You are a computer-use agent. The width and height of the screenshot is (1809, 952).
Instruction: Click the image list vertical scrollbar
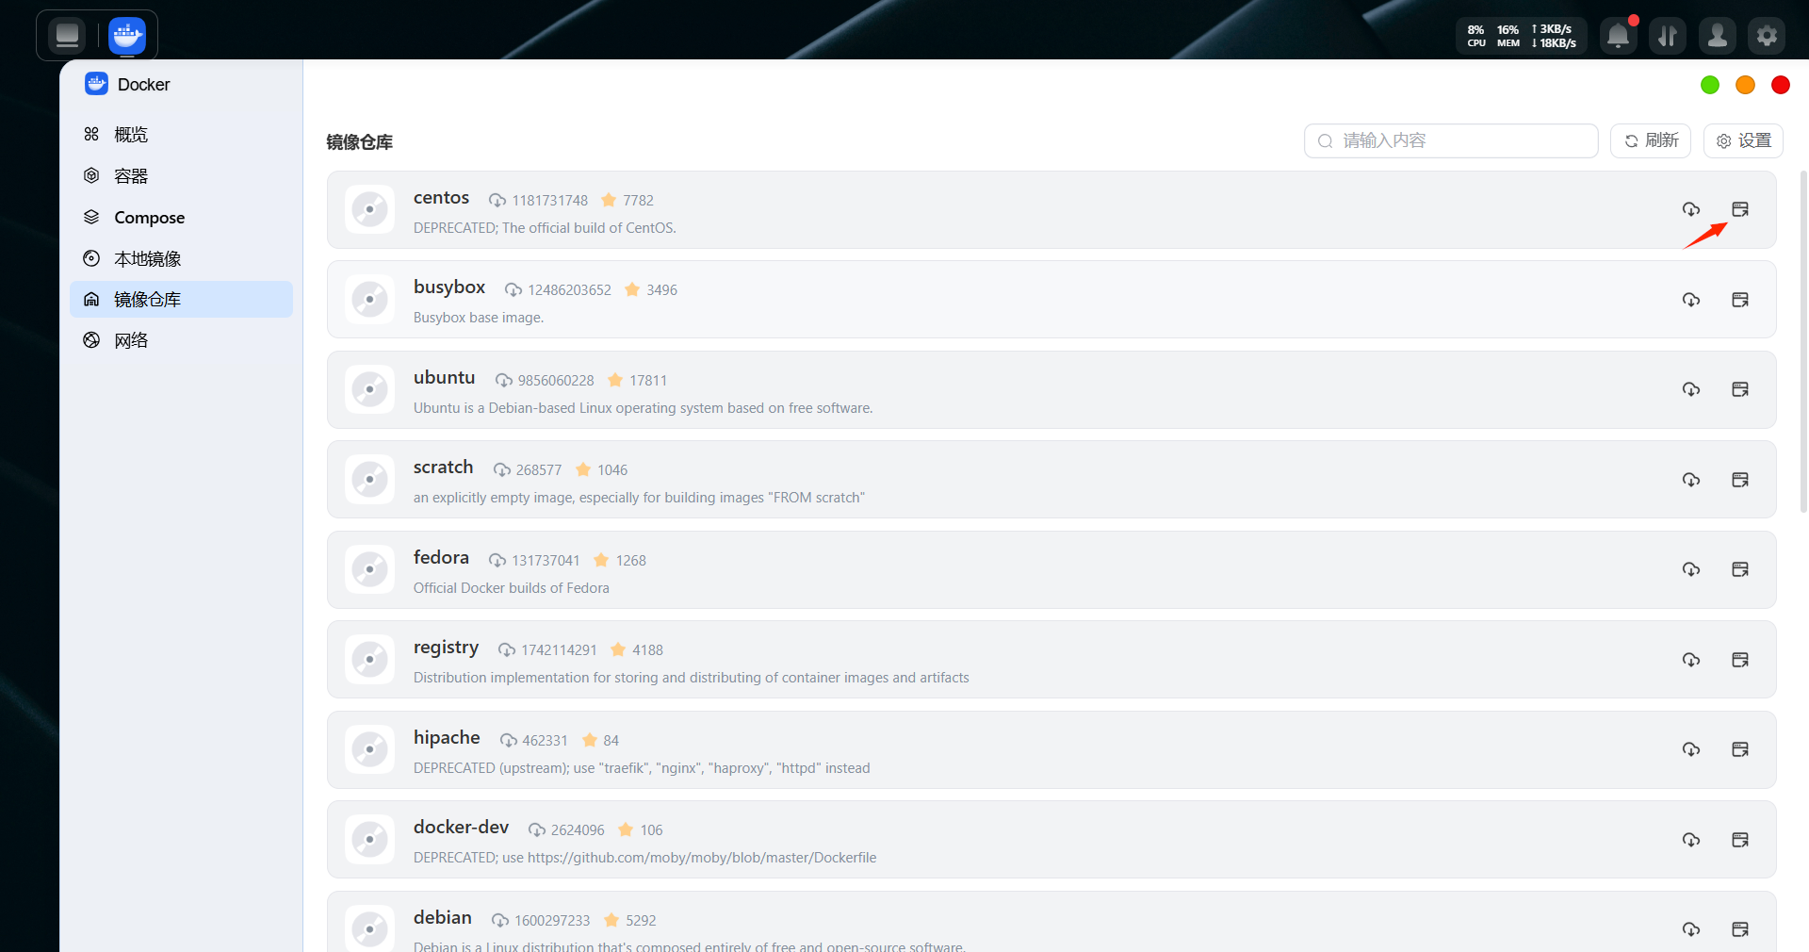pyautogui.click(x=1803, y=341)
